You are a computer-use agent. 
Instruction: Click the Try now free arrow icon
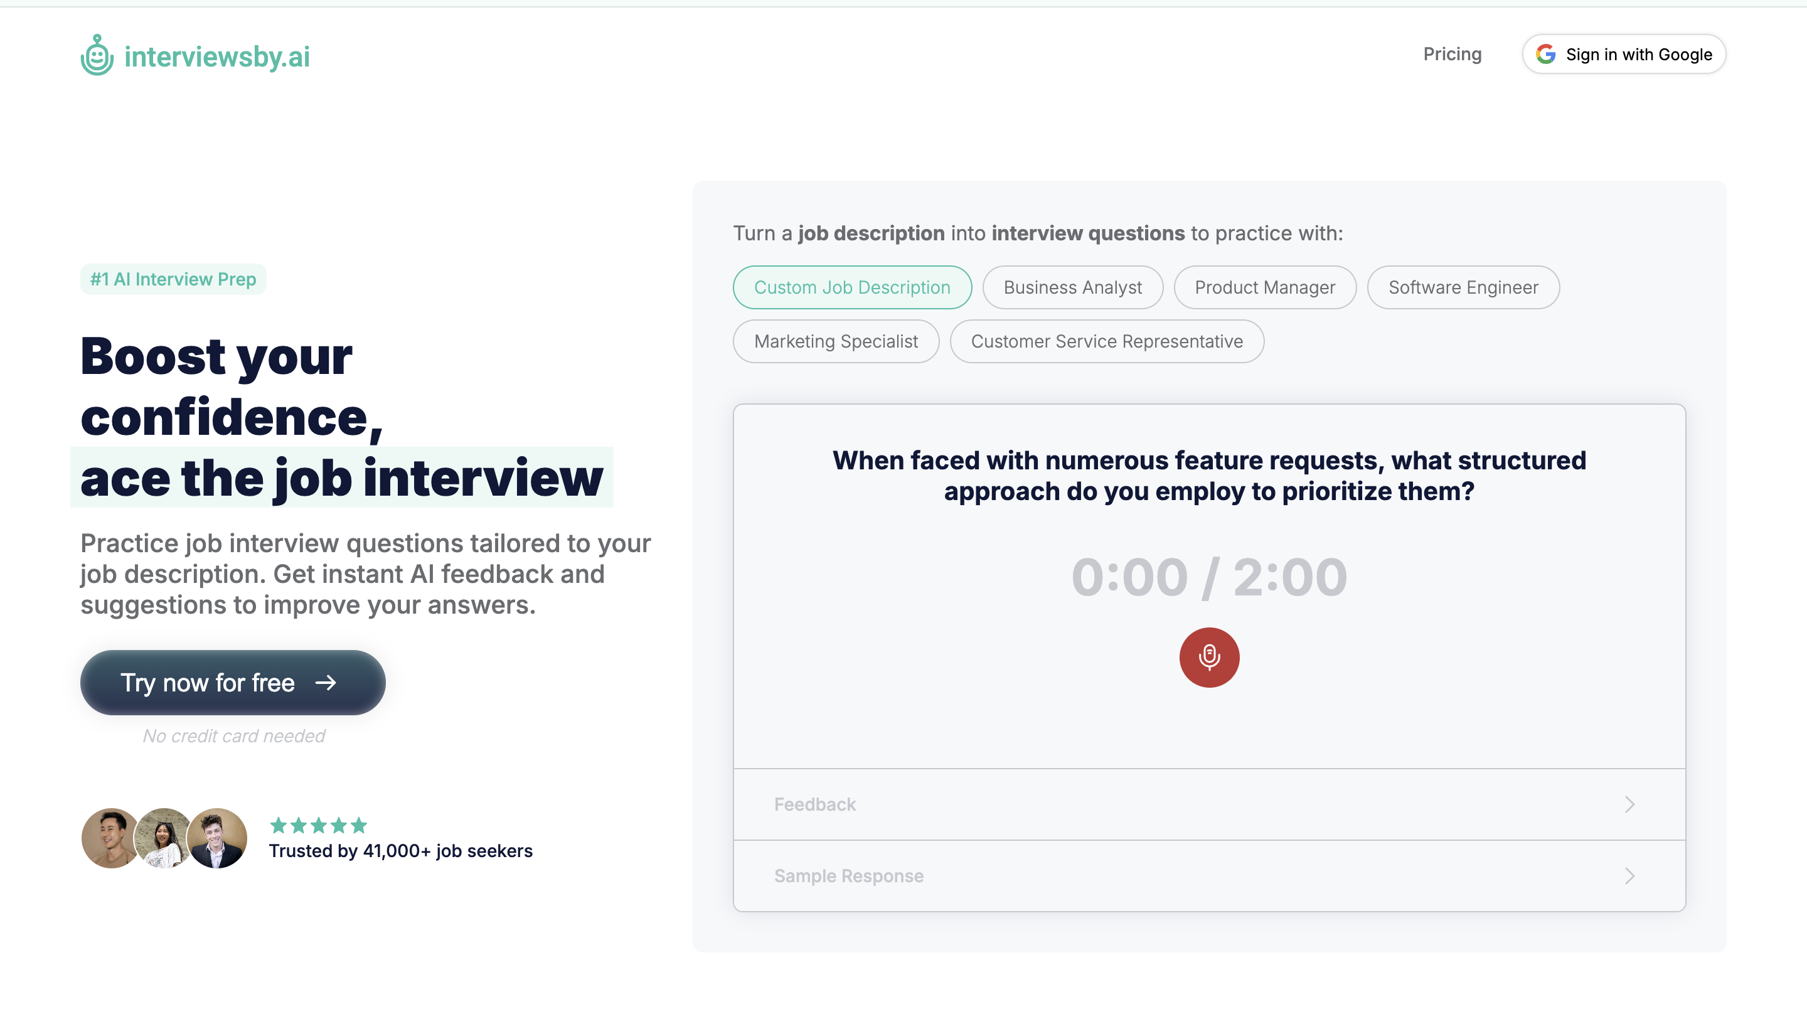[x=328, y=681]
